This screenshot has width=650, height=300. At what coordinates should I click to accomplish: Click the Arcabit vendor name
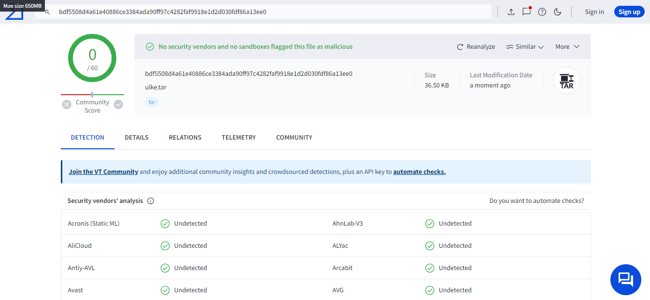[x=342, y=268]
